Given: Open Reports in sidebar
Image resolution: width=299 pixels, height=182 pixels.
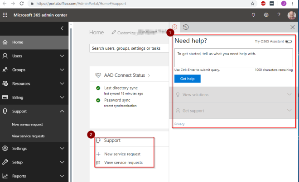Looking at the screenshot, I should (x=34, y=176).
